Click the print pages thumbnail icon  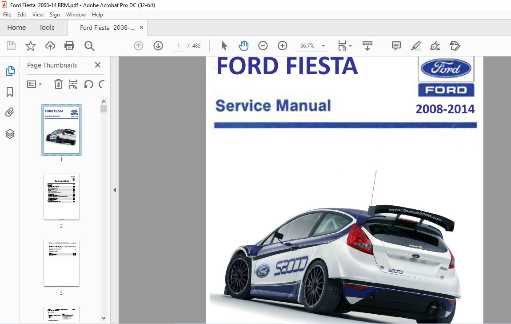click(73, 84)
